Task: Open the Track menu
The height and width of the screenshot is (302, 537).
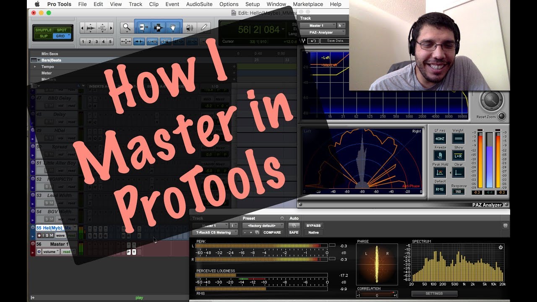Action: pos(136,4)
